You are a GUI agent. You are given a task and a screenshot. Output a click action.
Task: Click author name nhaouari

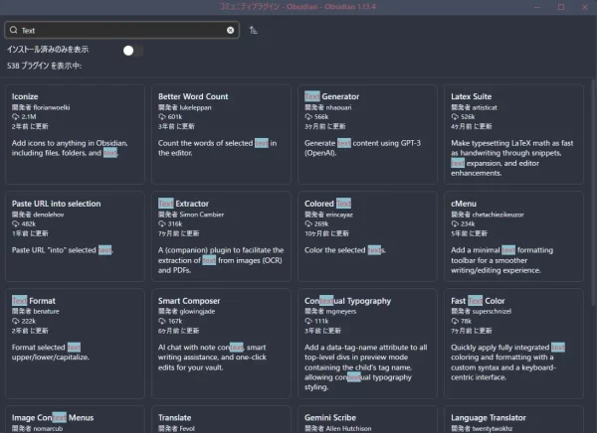(x=339, y=107)
